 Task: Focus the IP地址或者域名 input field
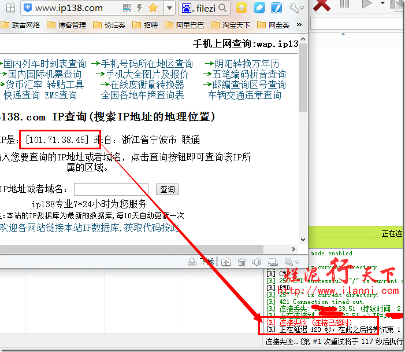(111, 189)
